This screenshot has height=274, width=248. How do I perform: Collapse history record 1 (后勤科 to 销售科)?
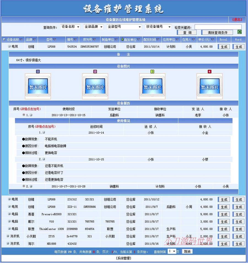31,115
